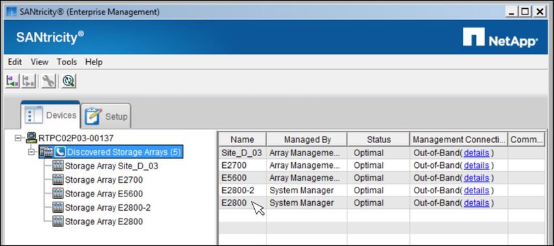
Task: Click the SANtricity title bar app icon
Action: coord(12,12)
